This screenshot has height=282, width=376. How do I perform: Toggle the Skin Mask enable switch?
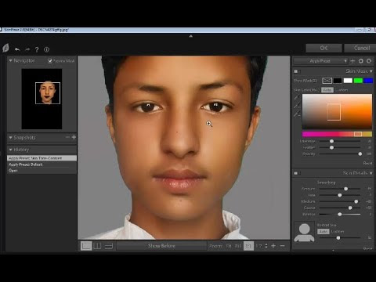pyautogui.click(x=297, y=71)
